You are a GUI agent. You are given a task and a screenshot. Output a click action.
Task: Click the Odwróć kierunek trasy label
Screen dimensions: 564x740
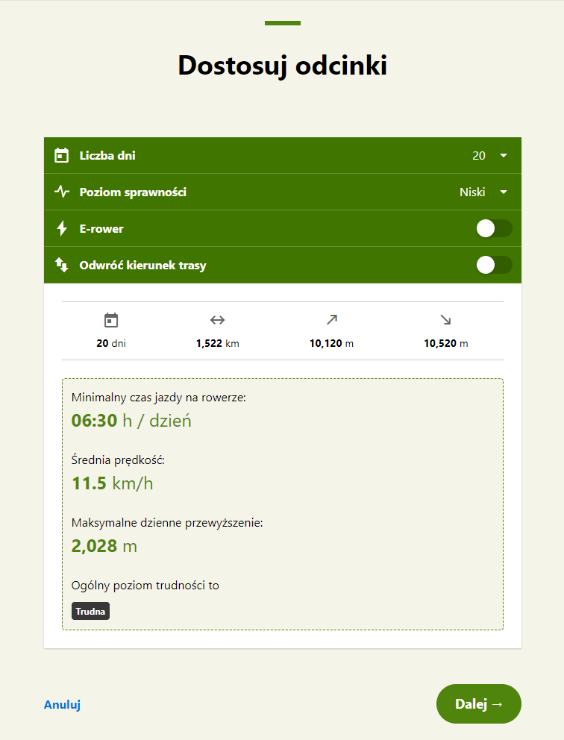point(143,266)
